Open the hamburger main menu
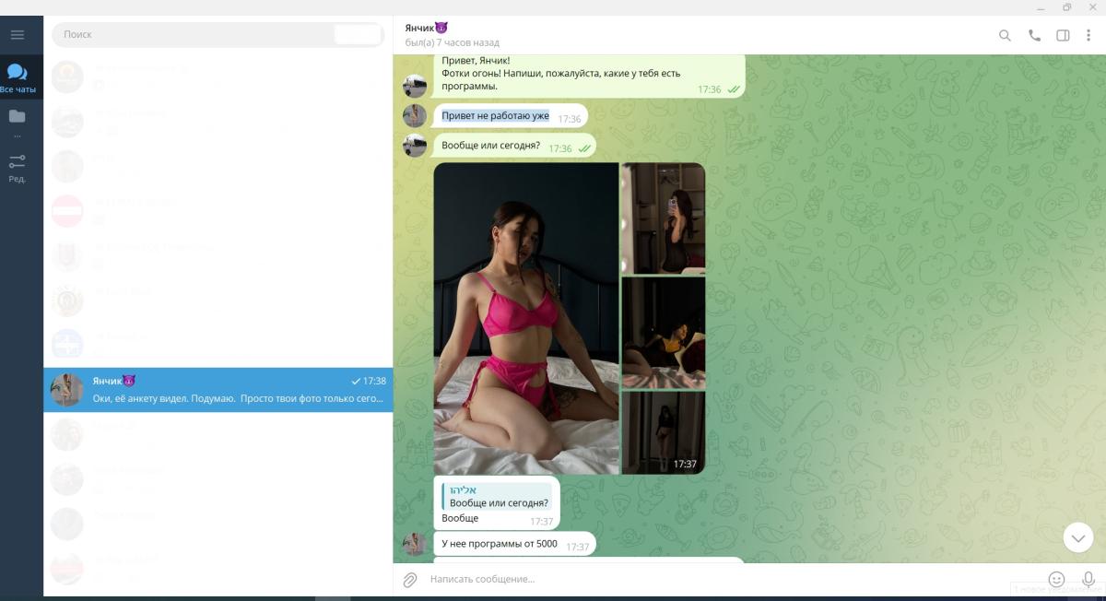The height and width of the screenshot is (601, 1106). click(17, 35)
